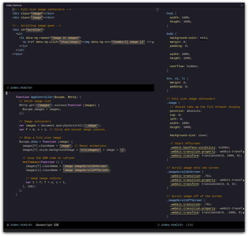The width and height of the screenshot is (248, 236).
Task: Click the 'html {' selector
Action: coord(172,14)
